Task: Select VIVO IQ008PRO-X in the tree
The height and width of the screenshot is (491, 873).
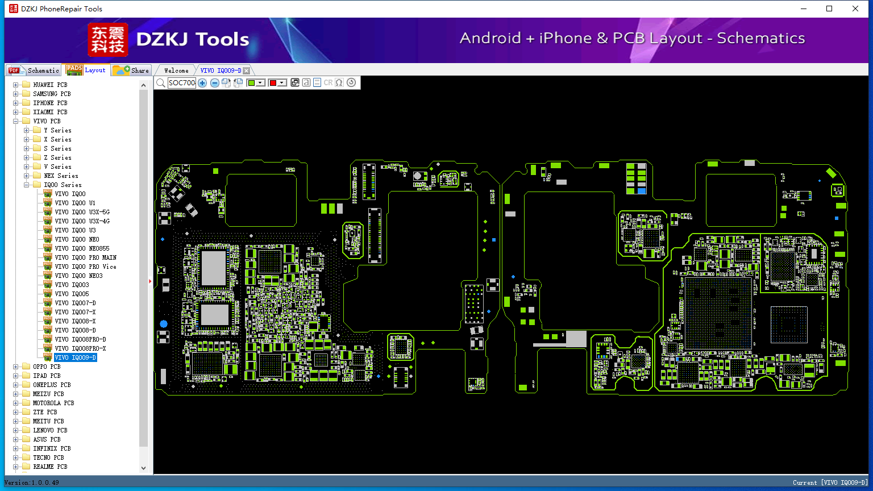Action: click(80, 348)
